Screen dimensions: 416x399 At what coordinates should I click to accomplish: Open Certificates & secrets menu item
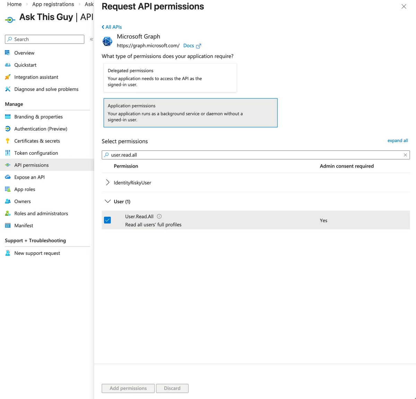[x=37, y=141]
